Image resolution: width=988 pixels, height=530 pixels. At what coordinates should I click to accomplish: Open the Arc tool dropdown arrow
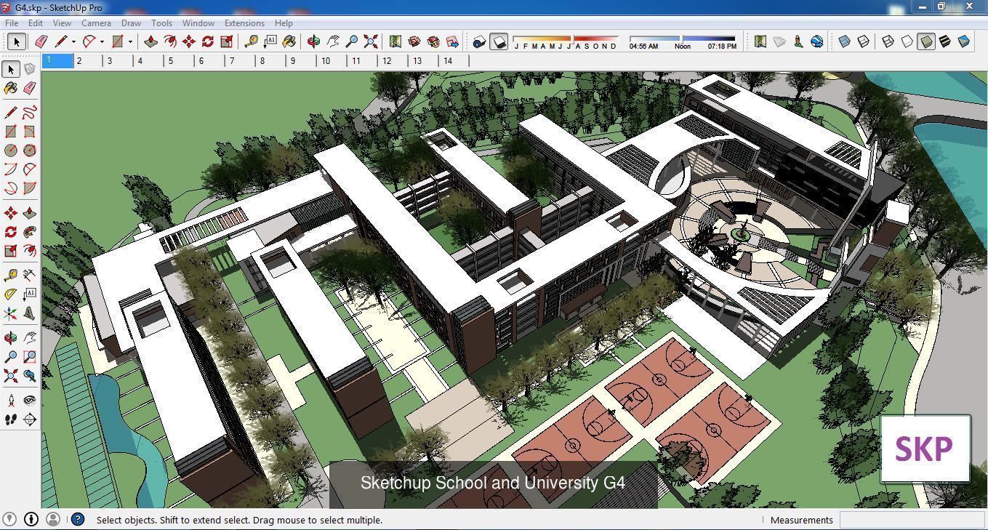100,41
